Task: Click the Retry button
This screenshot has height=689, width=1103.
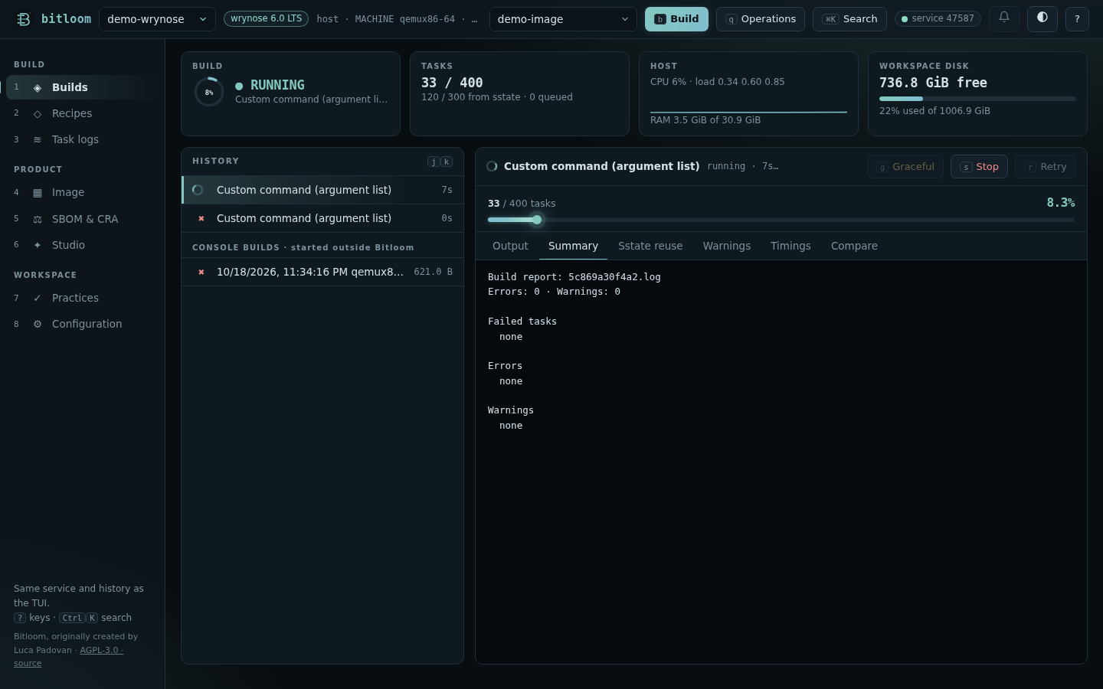Action: [1046, 167]
